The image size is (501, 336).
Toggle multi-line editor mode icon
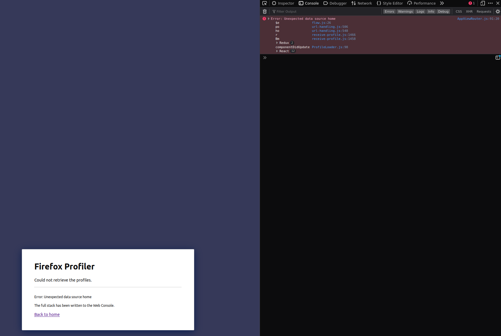coord(498,58)
